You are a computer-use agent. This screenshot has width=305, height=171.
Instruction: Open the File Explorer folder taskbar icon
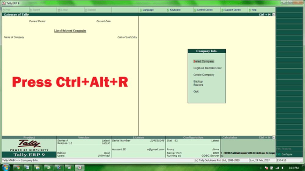(37, 167)
